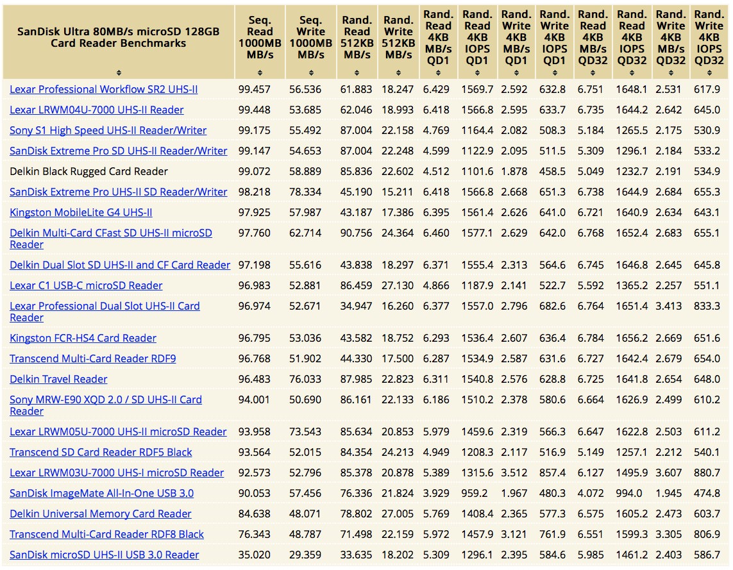The image size is (733, 570).
Task: Click Rand. Write 512KB value 27.005
Action: pyautogui.click(x=398, y=514)
